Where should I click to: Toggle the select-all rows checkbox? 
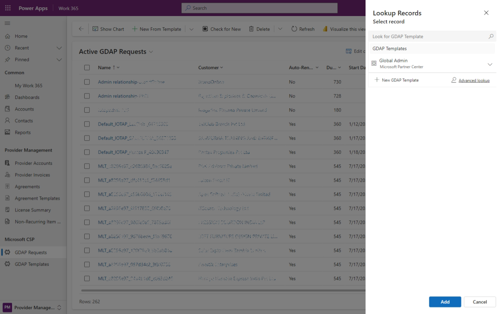(87, 67)
